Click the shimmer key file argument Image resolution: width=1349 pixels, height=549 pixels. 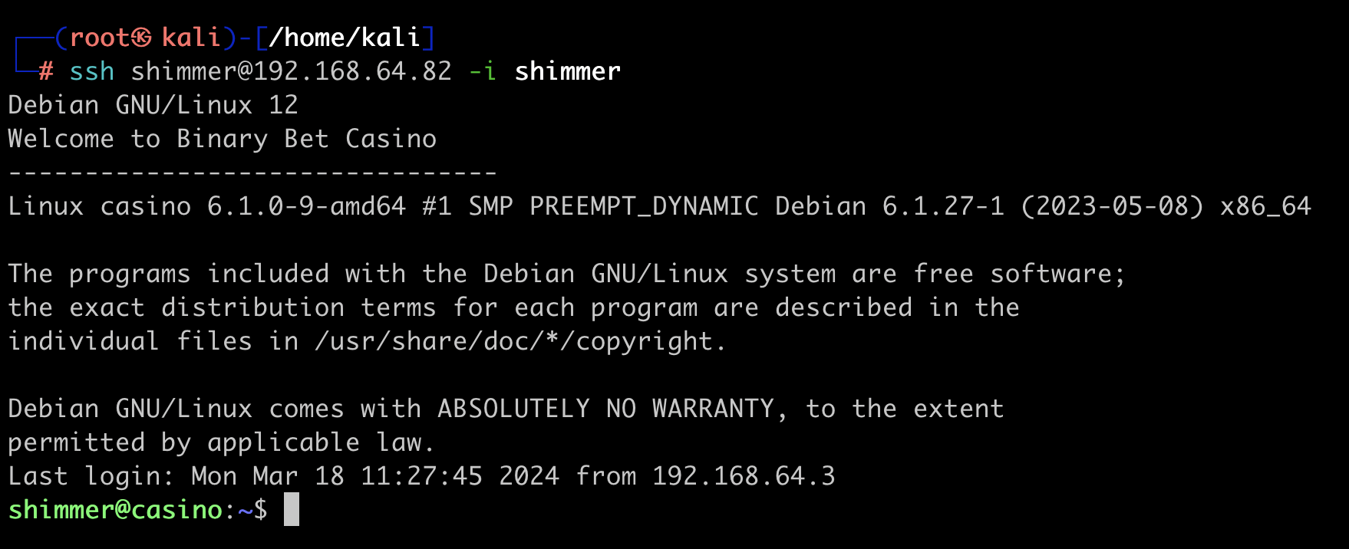(x=567, y=71)
